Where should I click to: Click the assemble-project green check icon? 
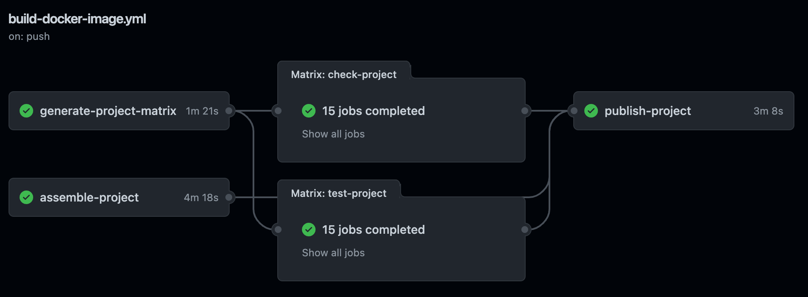(26, 197)
